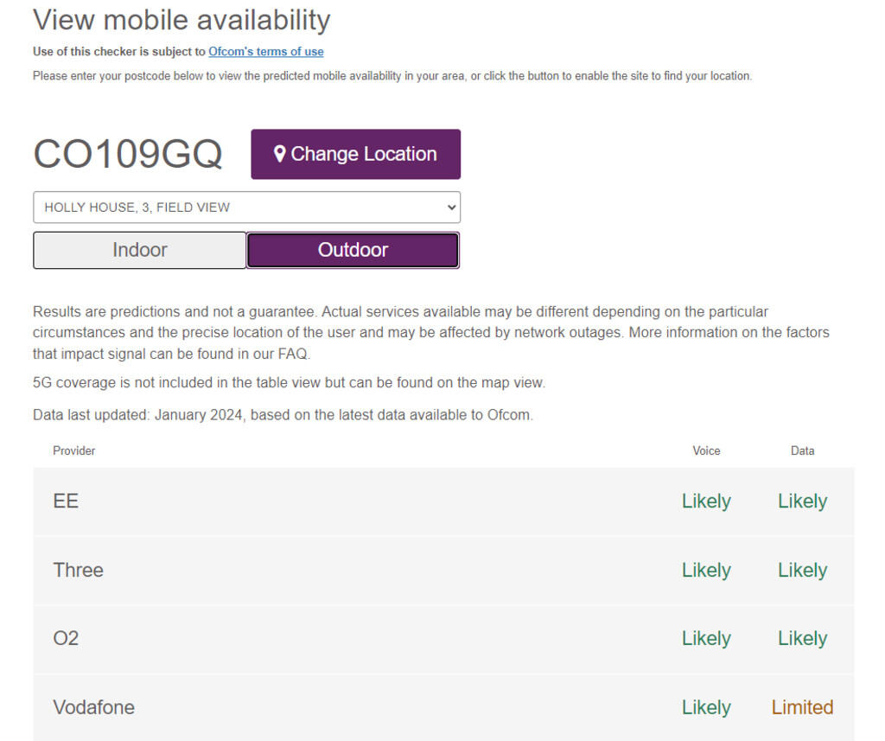The width and height of the screenshot is (885, 741).
Task: Select the O2 provider name
Action: pos(66,639)
